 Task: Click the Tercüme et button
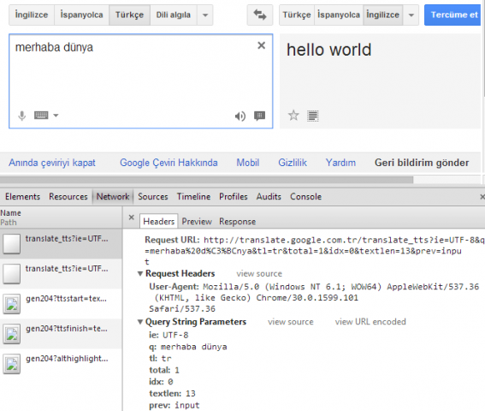click(x=453, y=15)
